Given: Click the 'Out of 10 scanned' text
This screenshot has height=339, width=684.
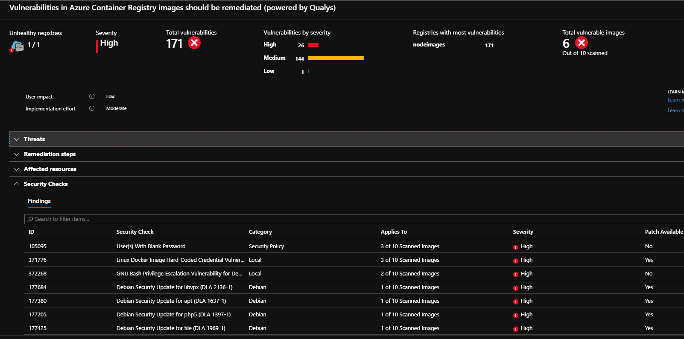Looking at the screenshot, I should click(585, 53).
